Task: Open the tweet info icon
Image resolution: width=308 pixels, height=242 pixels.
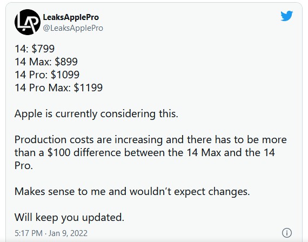Action: 287,233
